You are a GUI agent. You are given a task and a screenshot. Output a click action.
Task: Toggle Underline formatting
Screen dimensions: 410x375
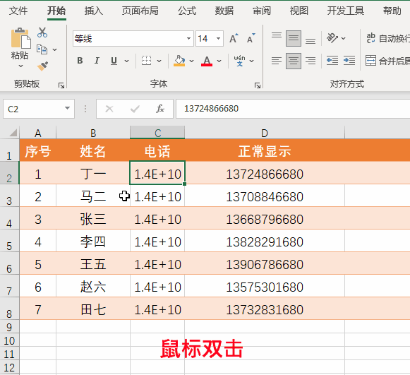tap(114, 61)
